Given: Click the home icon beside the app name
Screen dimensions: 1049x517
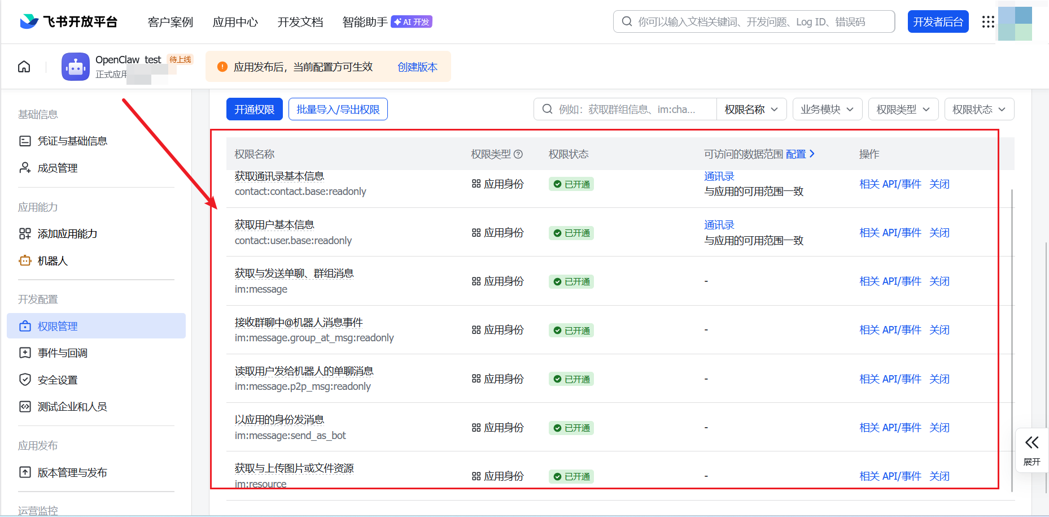Looking at the screenshot, I should click(x=24, y=66).
